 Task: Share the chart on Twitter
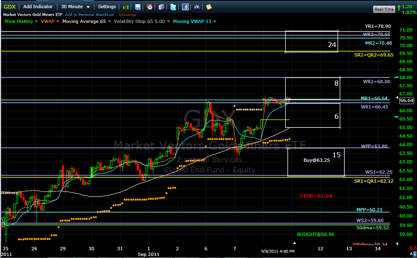pyautogui.click(x=173, y=7)
